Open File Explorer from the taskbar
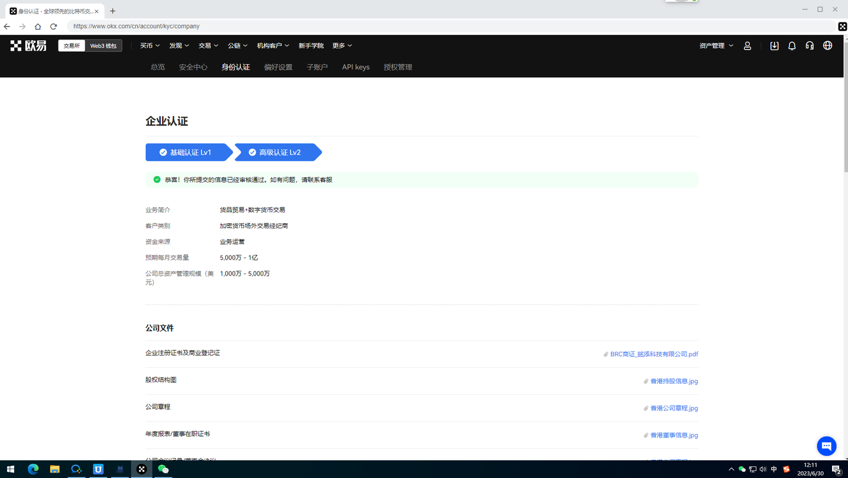Screen dimensions: 848x478 (x=55, y=469)
